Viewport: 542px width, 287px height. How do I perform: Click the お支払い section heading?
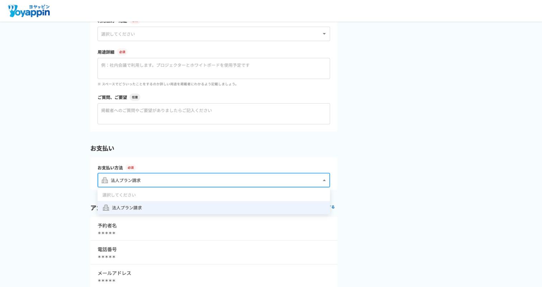pos(102,148)
